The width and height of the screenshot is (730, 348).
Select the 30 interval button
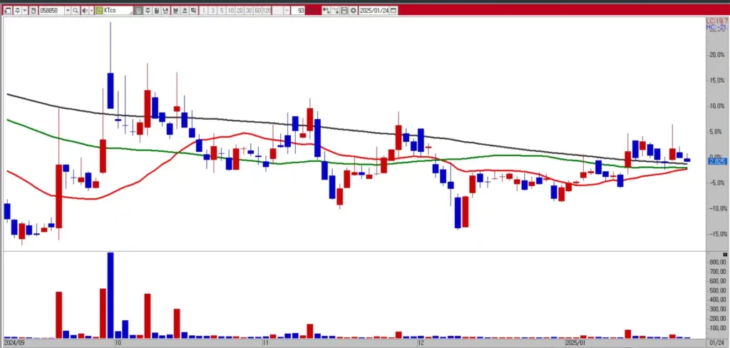click(249, 11)
